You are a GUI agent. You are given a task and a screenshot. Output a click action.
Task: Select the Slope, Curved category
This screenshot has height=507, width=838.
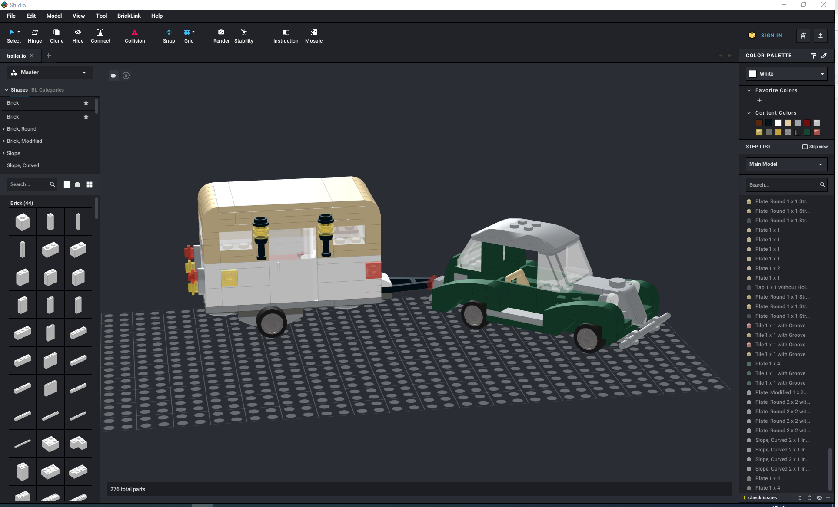(x=23, y=165)
